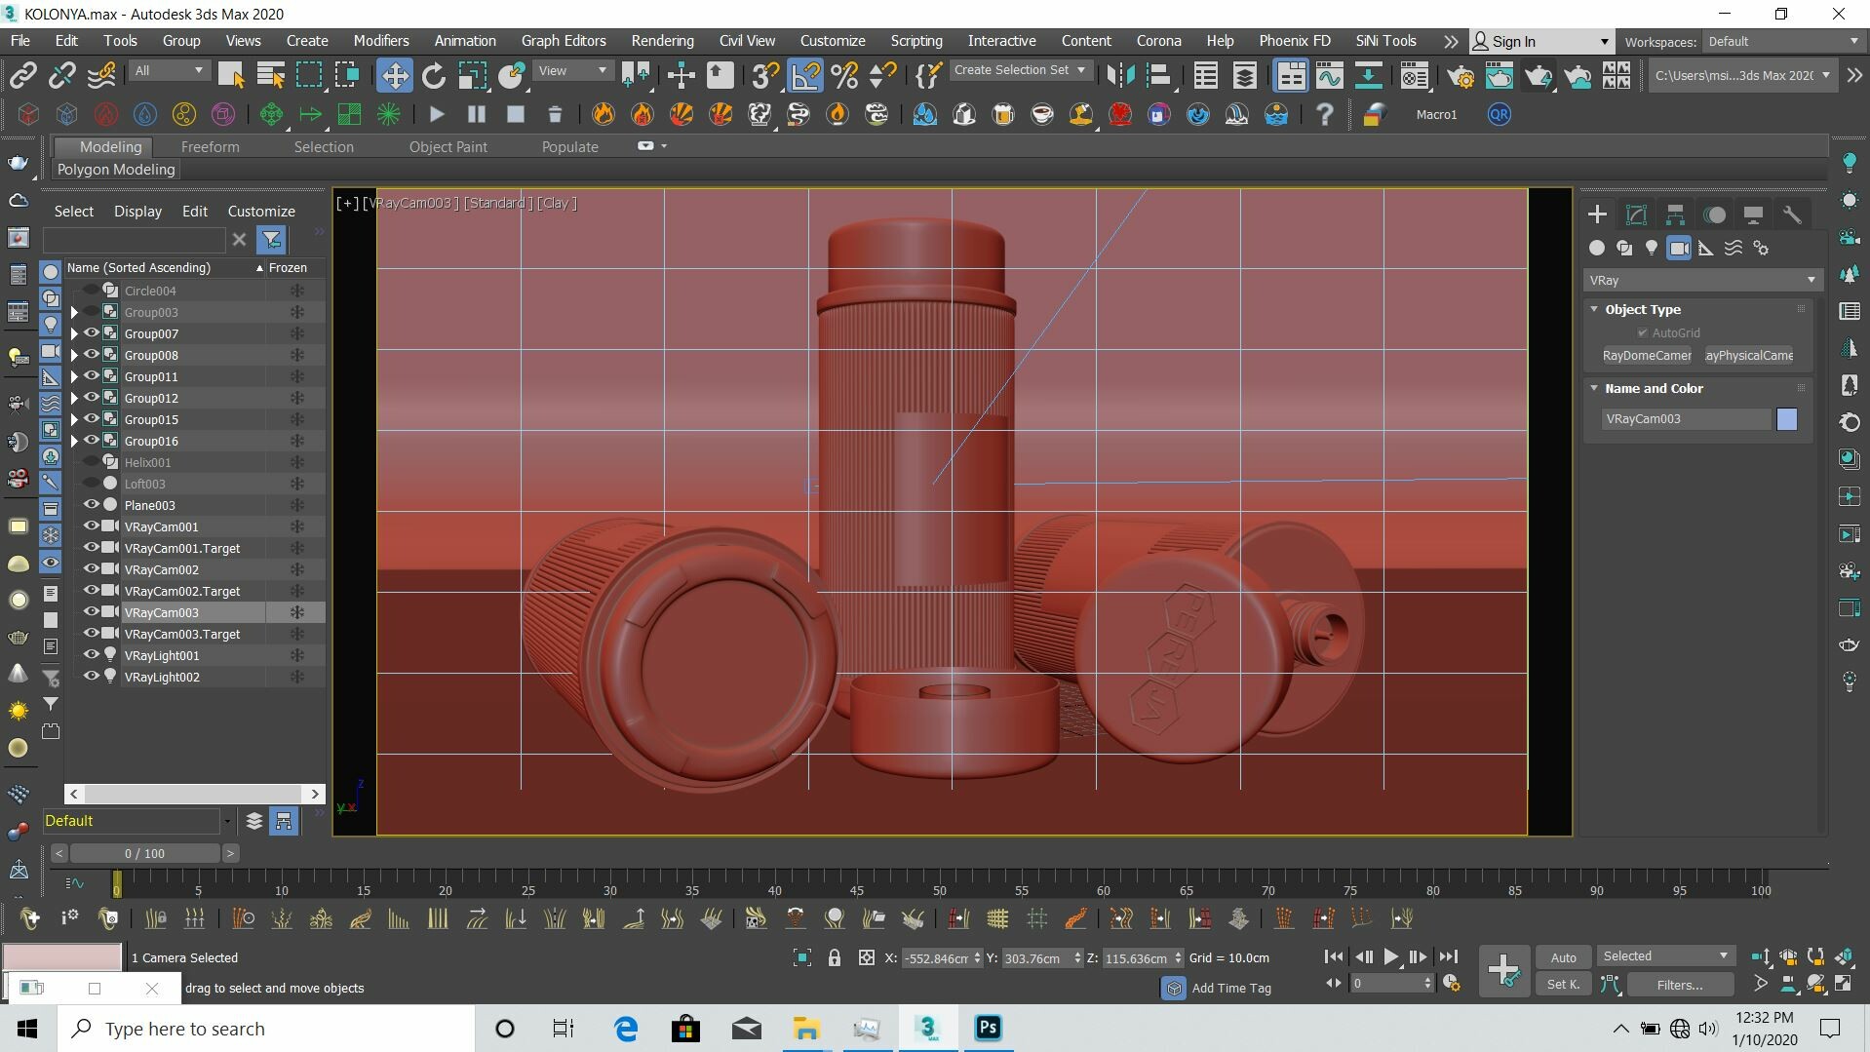1870x1052 pixels.
Task: Click the VRayCam003 object color swatch
Action: click(x=1786, y=419)
